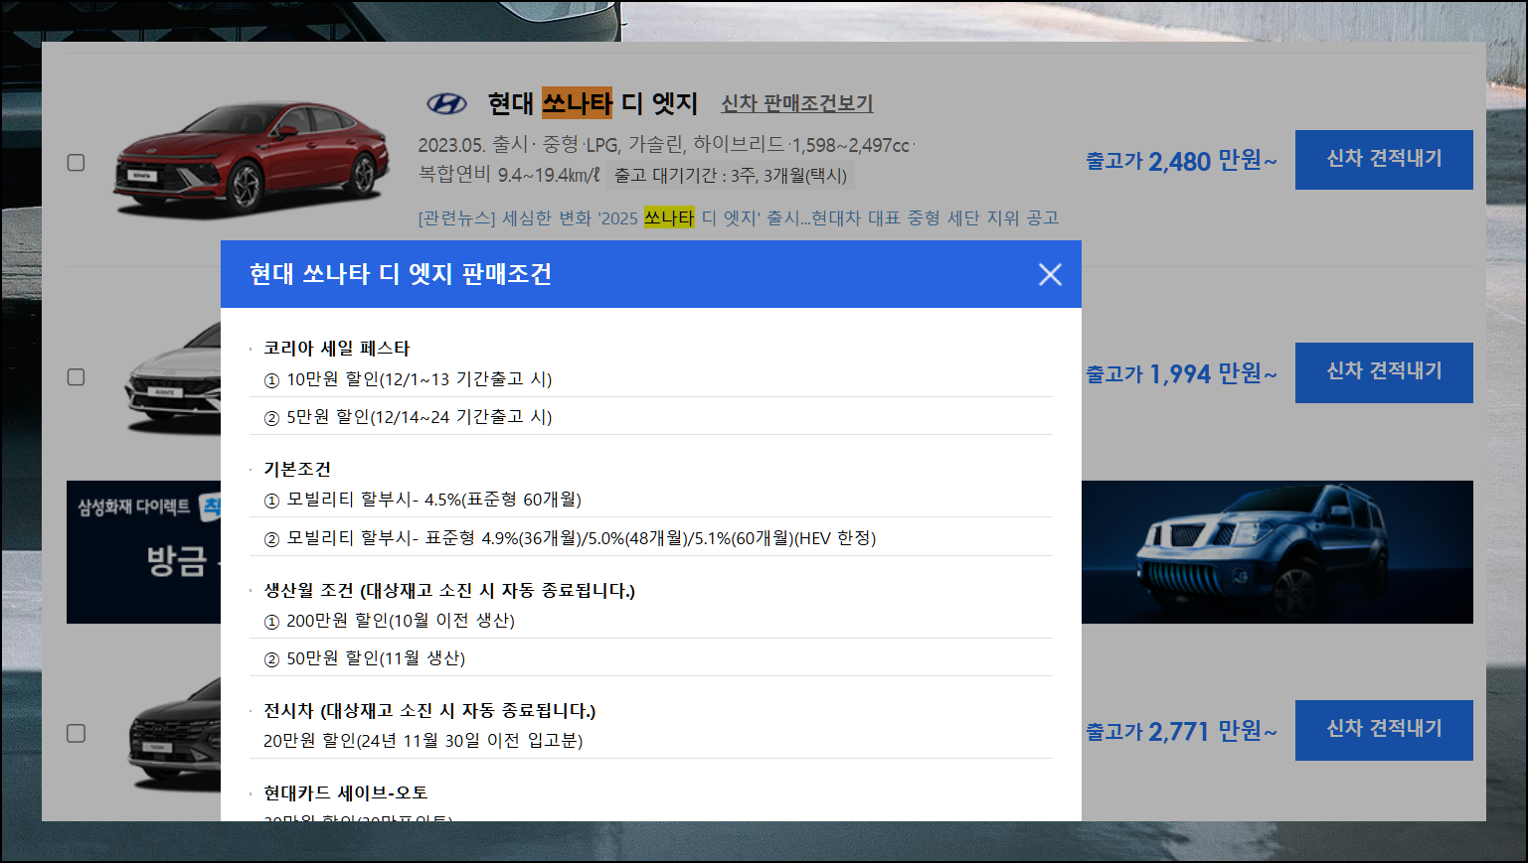Open the red Sonata car thumbnail

pyautogui.click(x=251, y=159)
